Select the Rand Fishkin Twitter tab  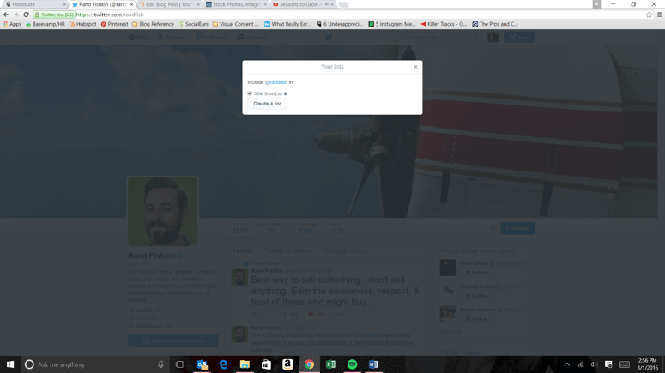pos(103,4)
